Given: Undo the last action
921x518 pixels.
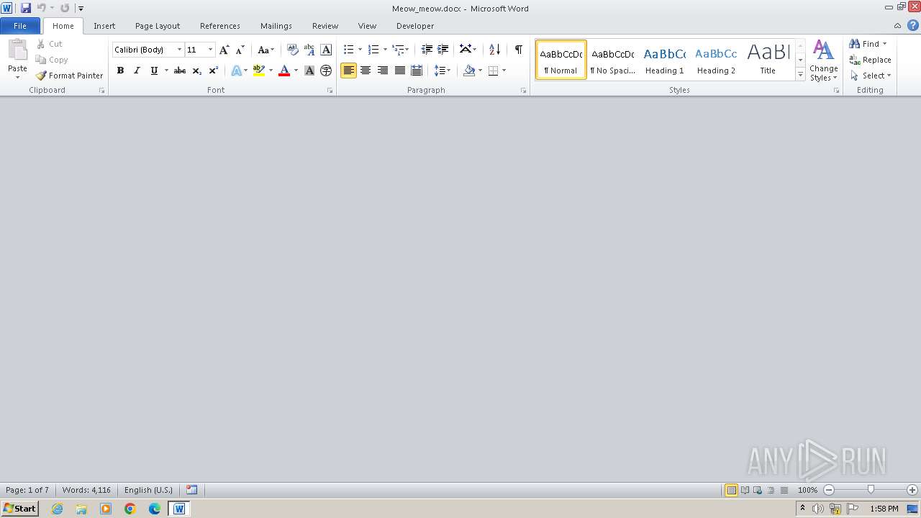Looking at the screenshot, I should (x=42, y=8).
